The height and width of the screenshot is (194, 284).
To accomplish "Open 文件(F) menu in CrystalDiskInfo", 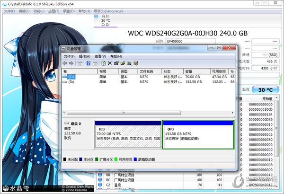I will [x=9, y=11].
